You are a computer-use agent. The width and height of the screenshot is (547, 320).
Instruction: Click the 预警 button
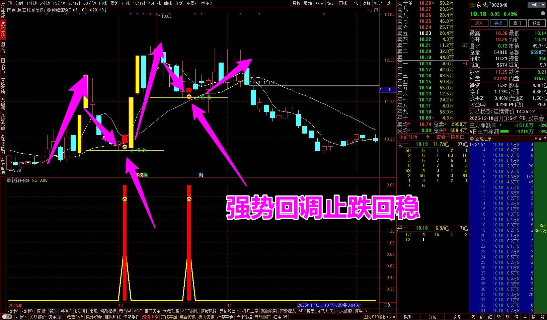[537, 23]
